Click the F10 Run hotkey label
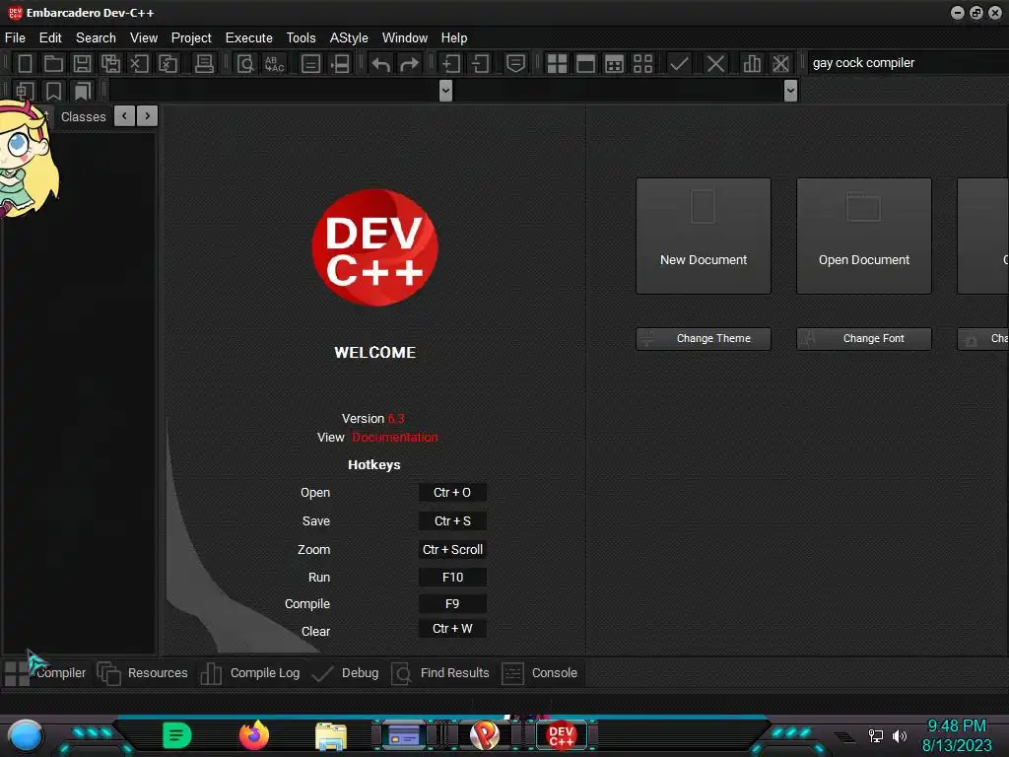Viewport: 1009px width, 757px height. pos(452,578)
